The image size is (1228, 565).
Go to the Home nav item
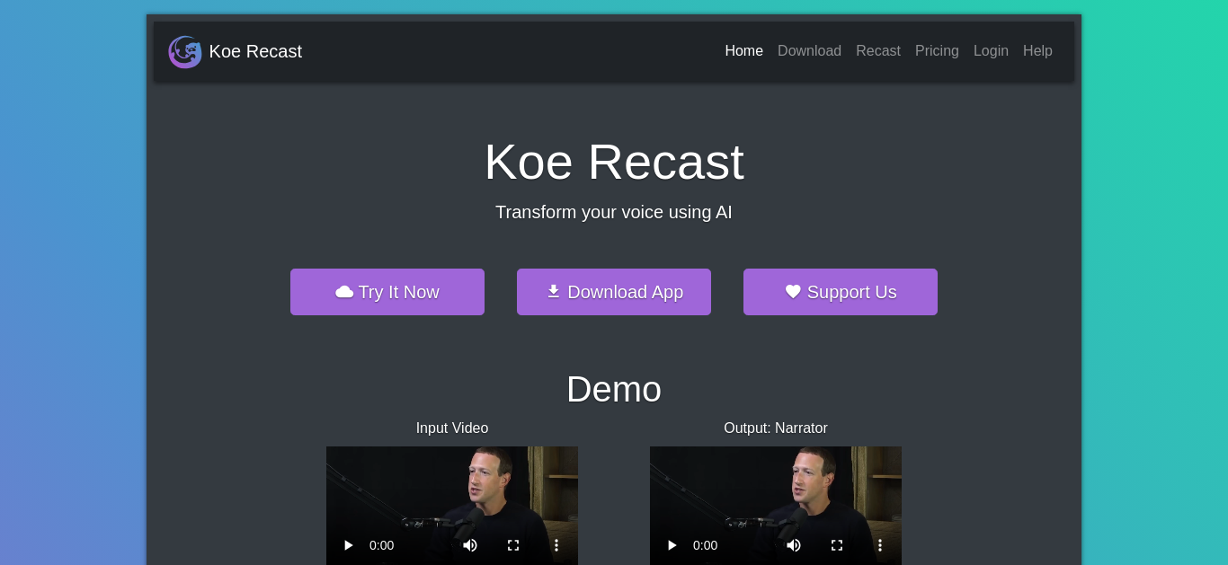coord(743,51)
